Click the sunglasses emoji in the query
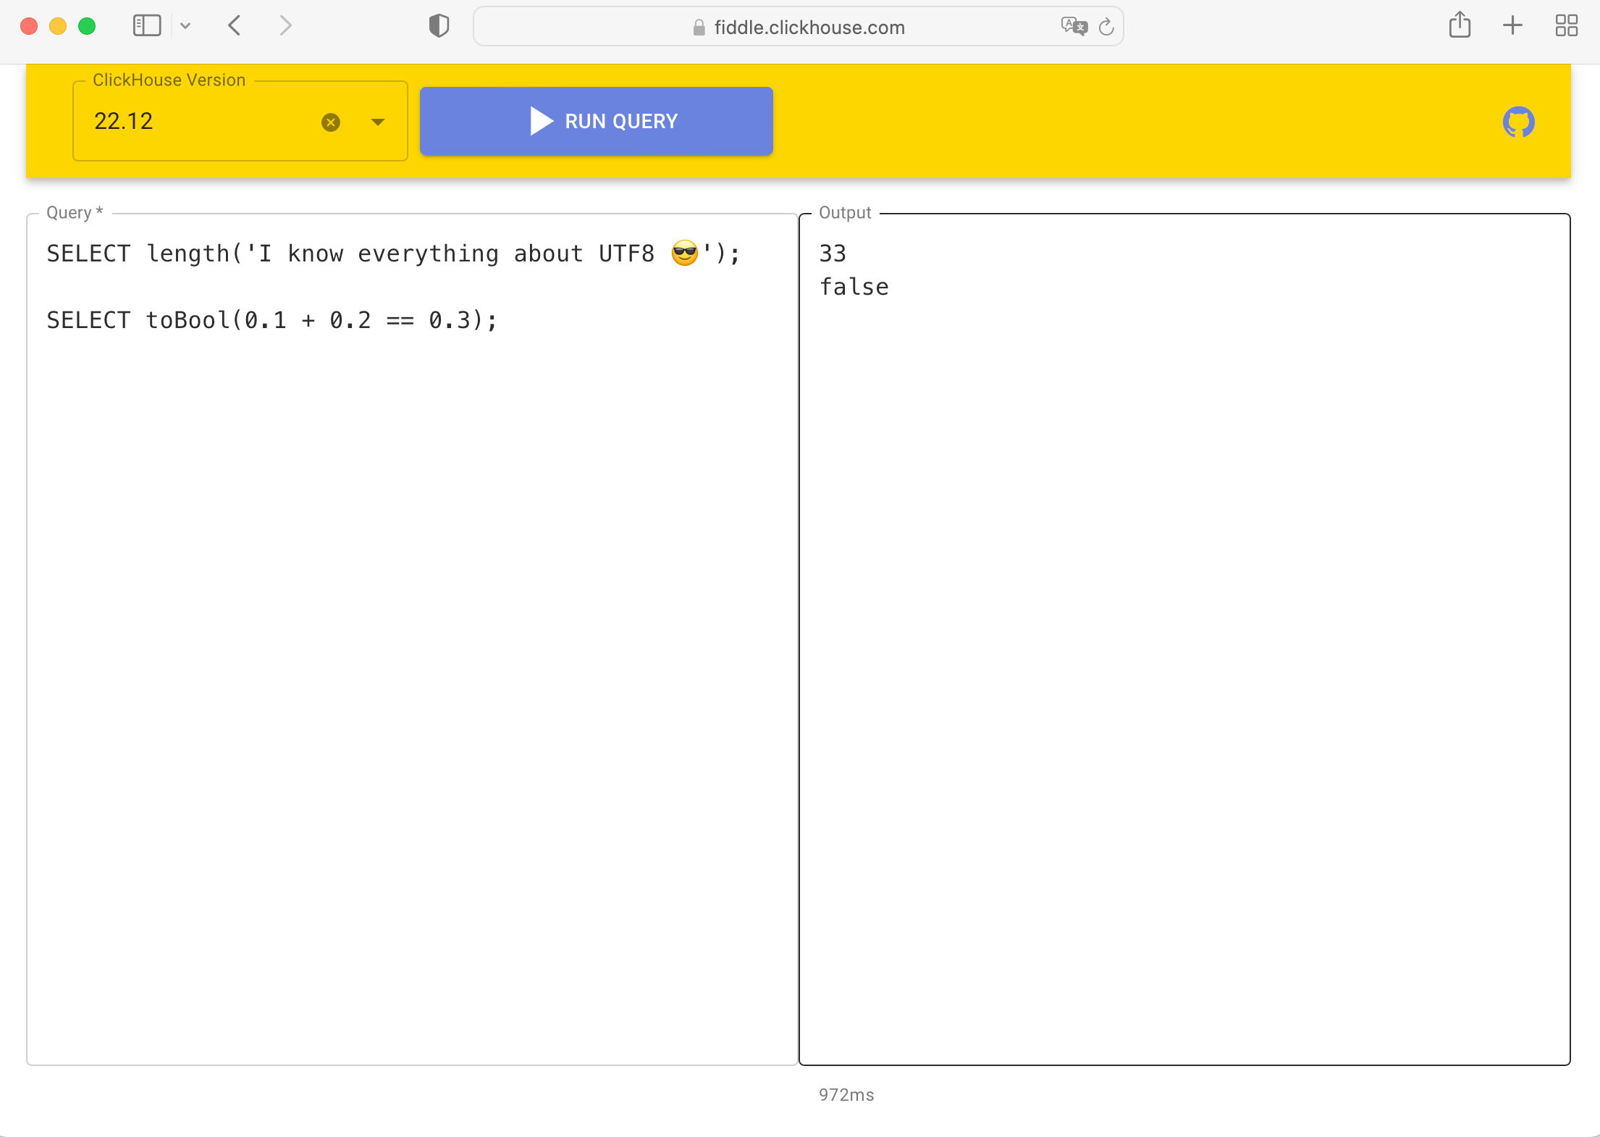 (x=685, y=253)
